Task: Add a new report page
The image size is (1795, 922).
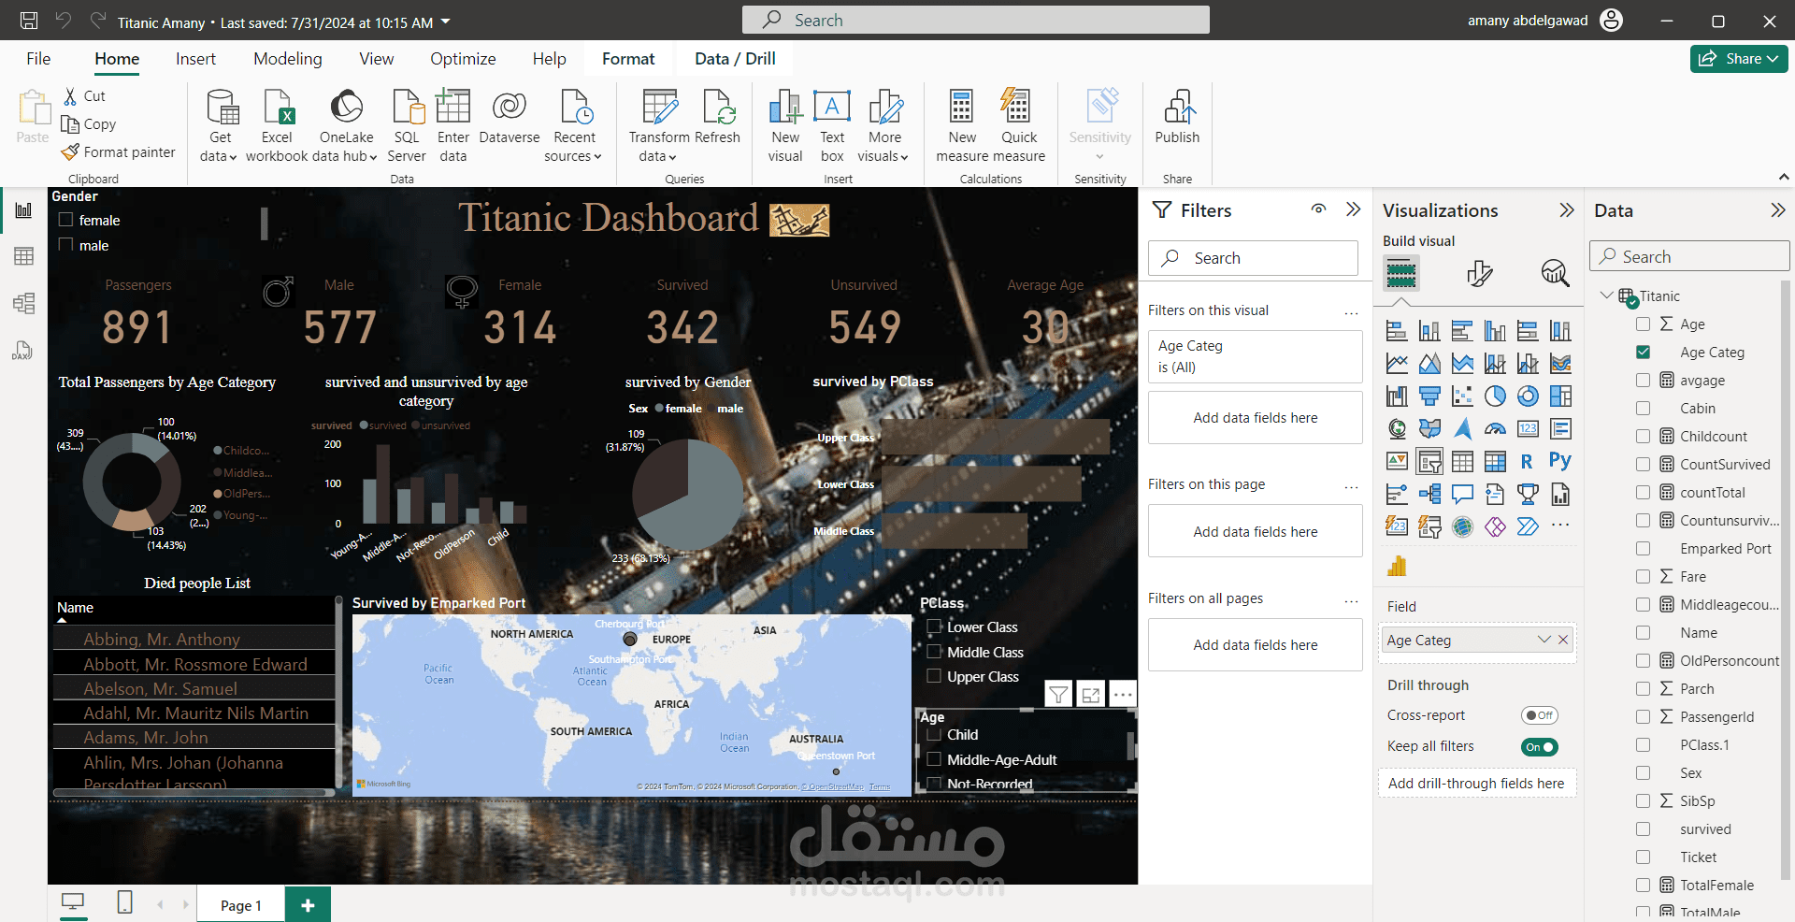Action: point(308,905)
